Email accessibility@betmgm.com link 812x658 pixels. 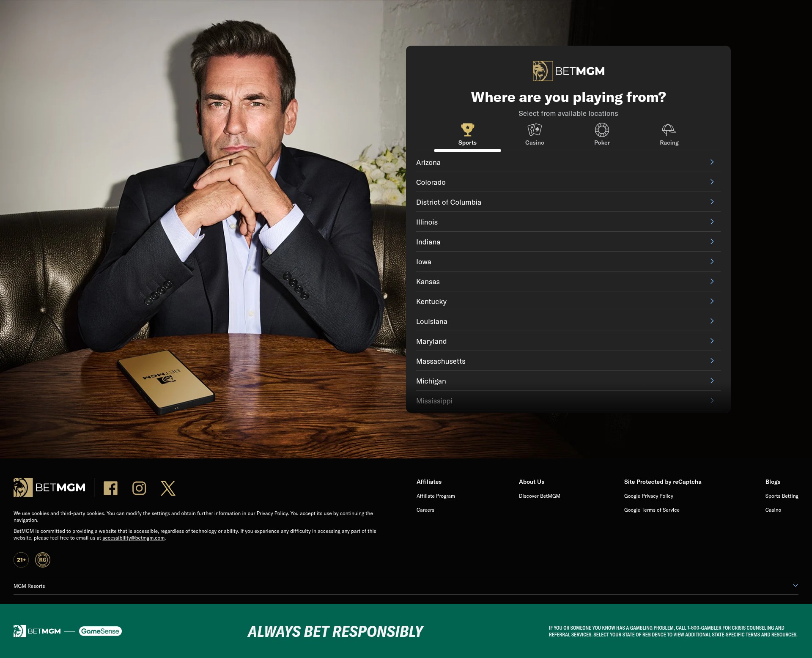[134, 538]
